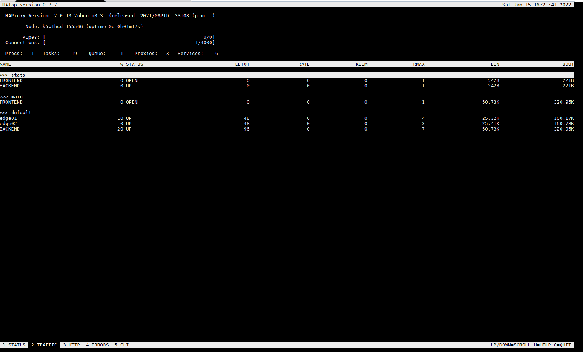Click the BIN column header
This screenshot has height=352, width=583.
coord(495,64)
